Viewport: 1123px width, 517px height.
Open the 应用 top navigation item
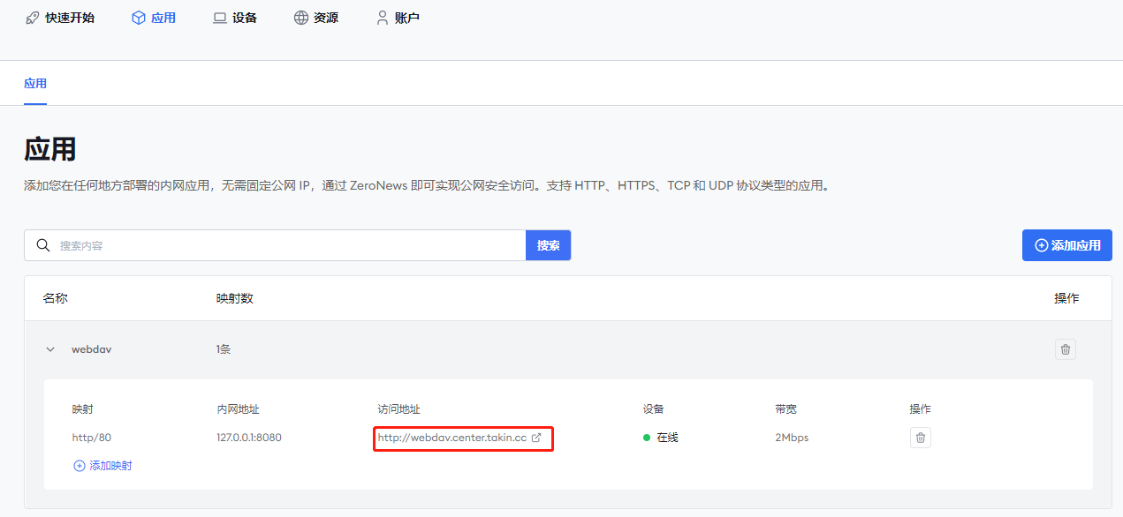point(154,18)
